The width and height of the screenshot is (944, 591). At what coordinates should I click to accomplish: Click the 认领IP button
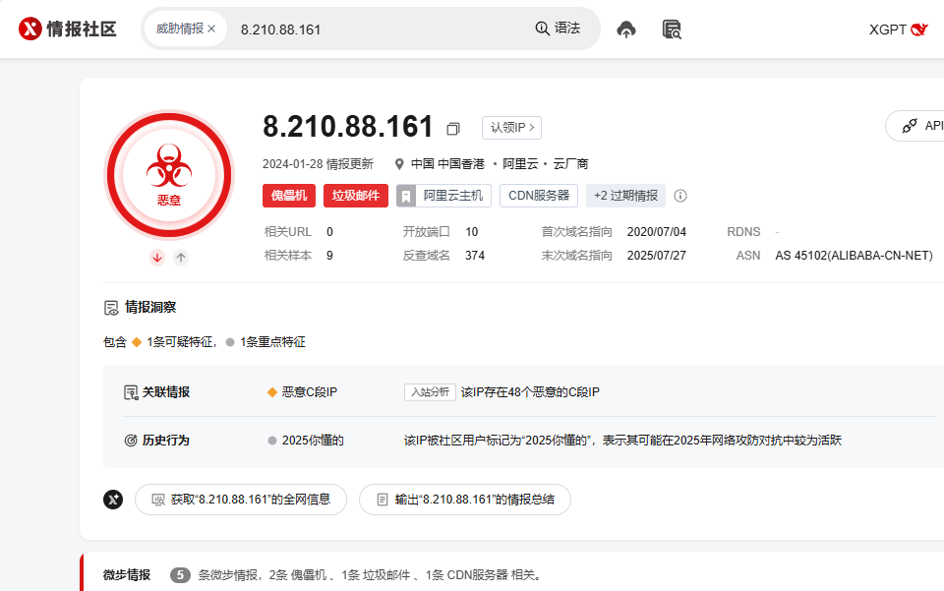(511, 128)
